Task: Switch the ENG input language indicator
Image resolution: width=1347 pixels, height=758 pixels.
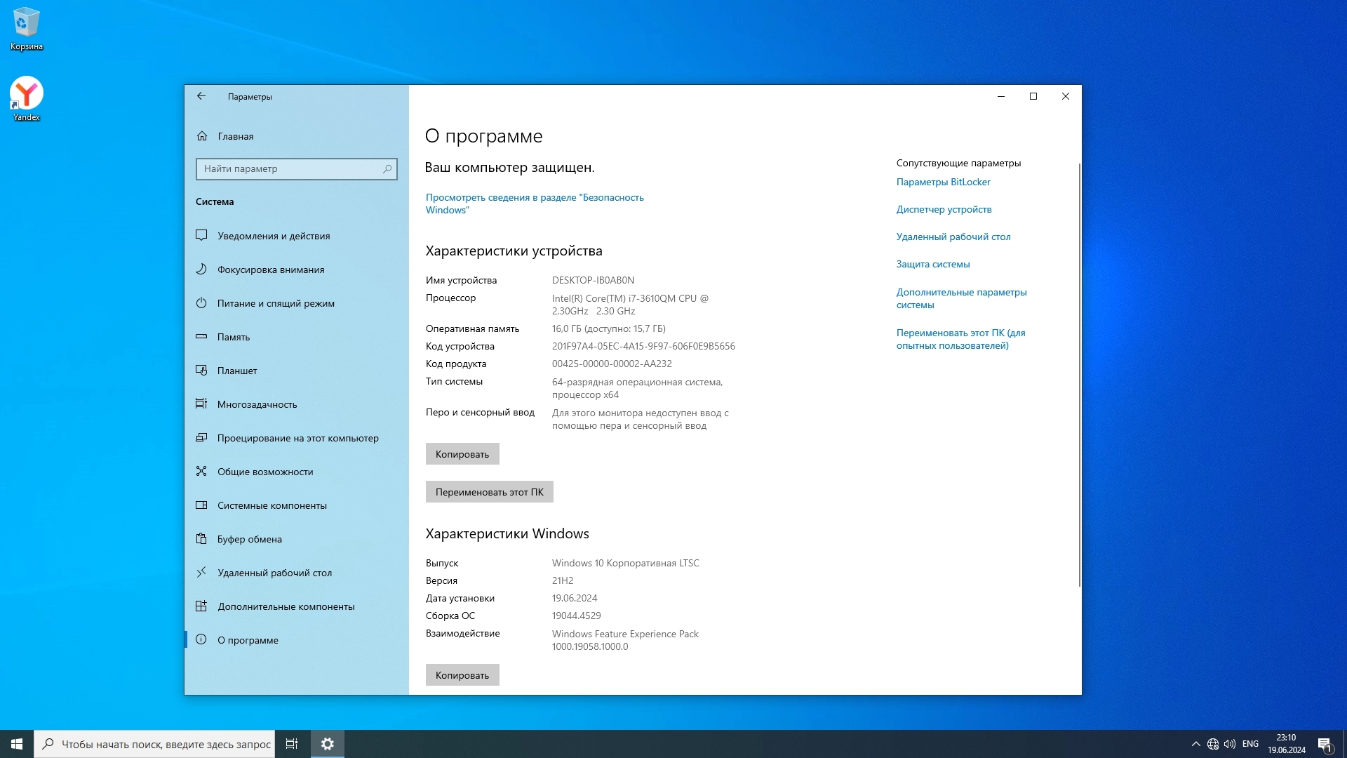Action: pyautogui.click(x=1250, y=744)
